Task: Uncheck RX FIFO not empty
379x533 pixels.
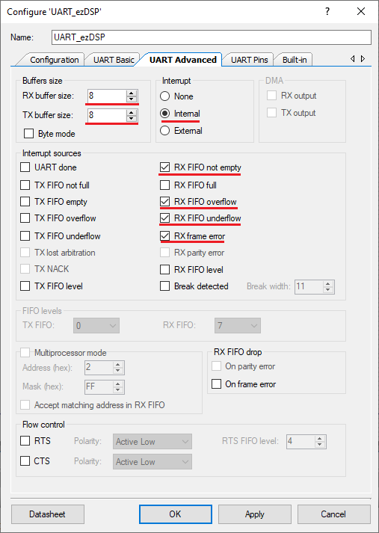Action: click(165, 167)
